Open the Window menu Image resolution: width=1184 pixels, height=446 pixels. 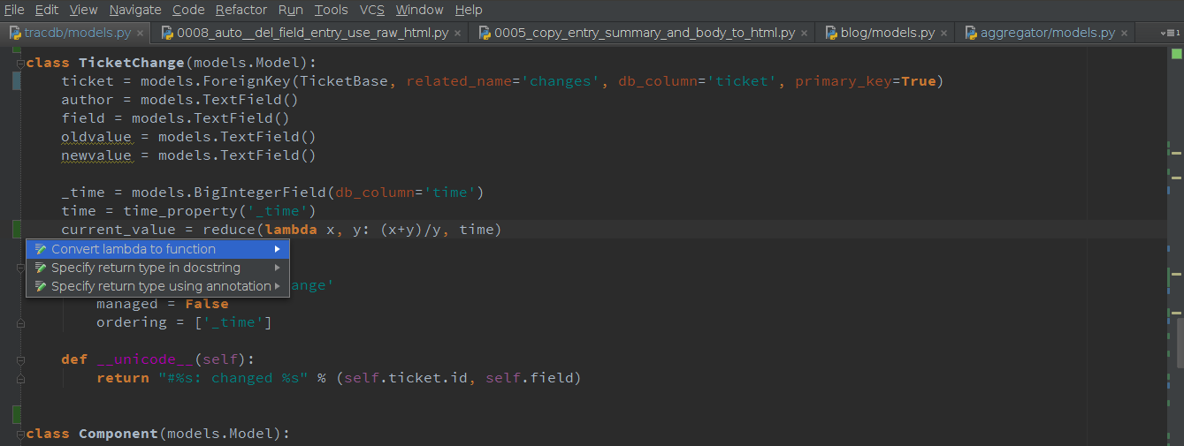coord(420,10)
